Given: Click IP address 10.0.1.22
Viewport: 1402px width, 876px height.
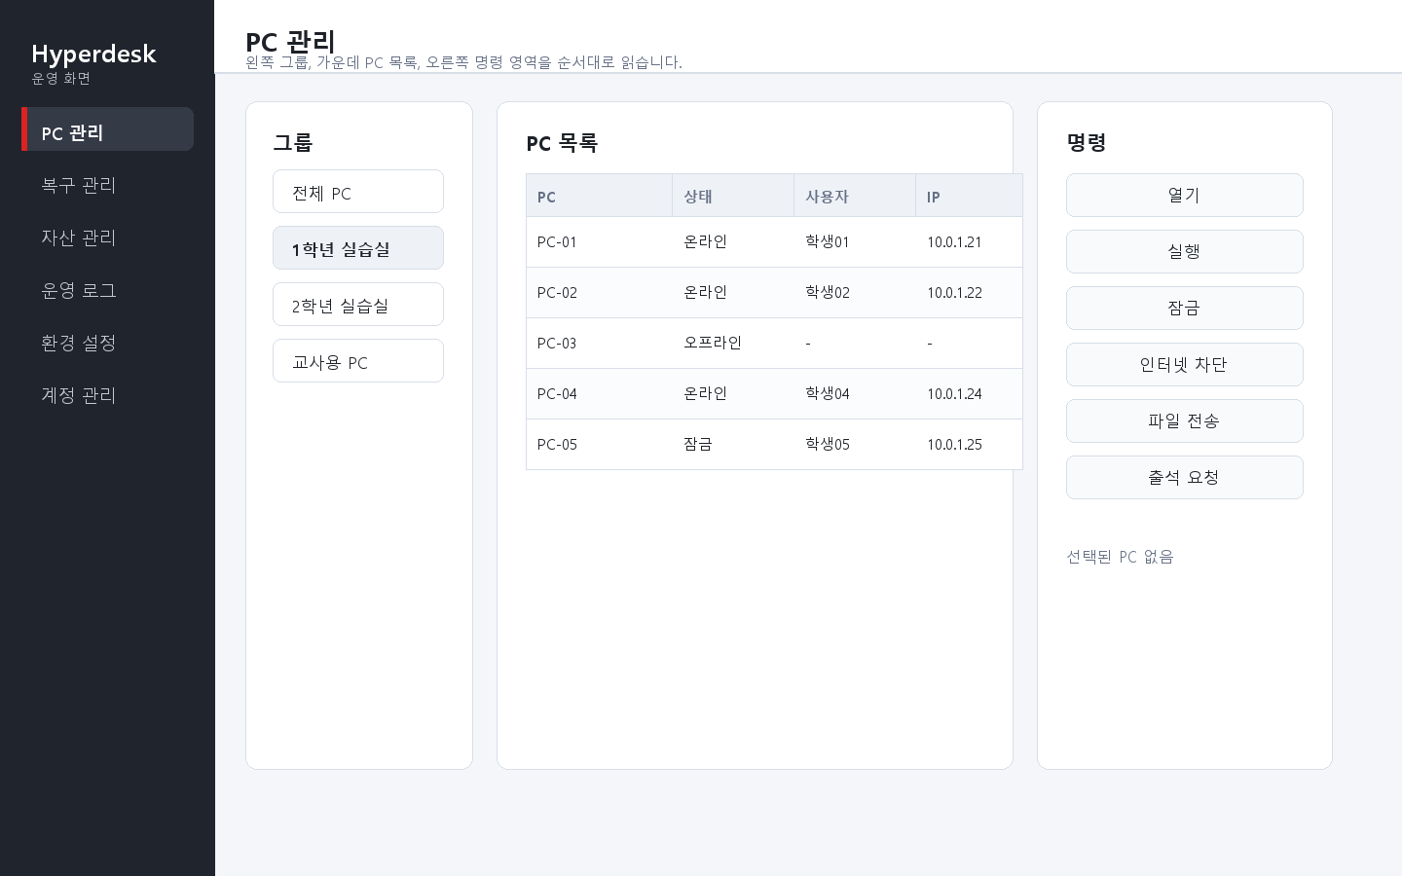Looking at the screenshot, I should coord(954,293).
